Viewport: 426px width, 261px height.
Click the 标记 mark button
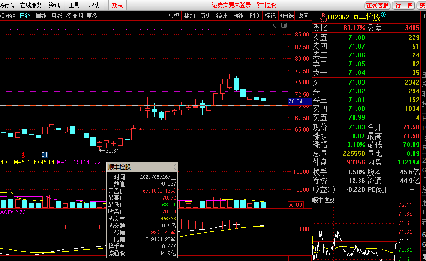coord(270,16)
